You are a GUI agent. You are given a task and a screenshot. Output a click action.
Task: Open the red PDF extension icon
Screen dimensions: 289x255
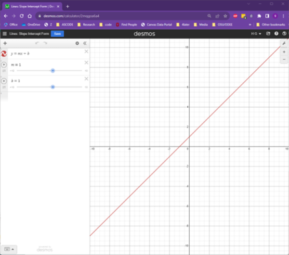coord(236,16)
